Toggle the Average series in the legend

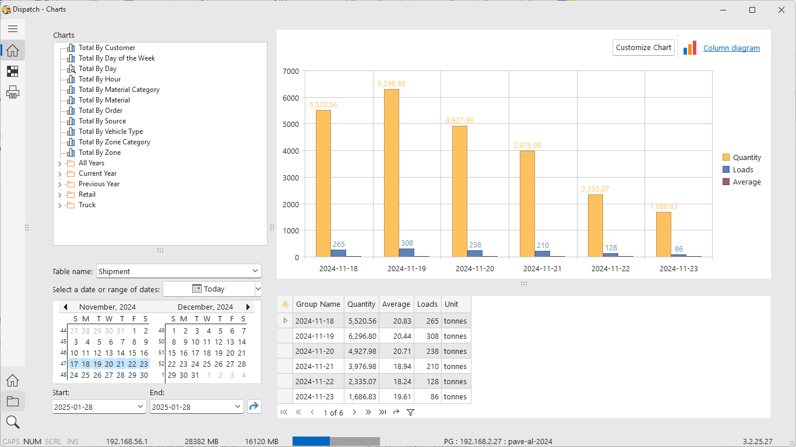tap(741, 182)
